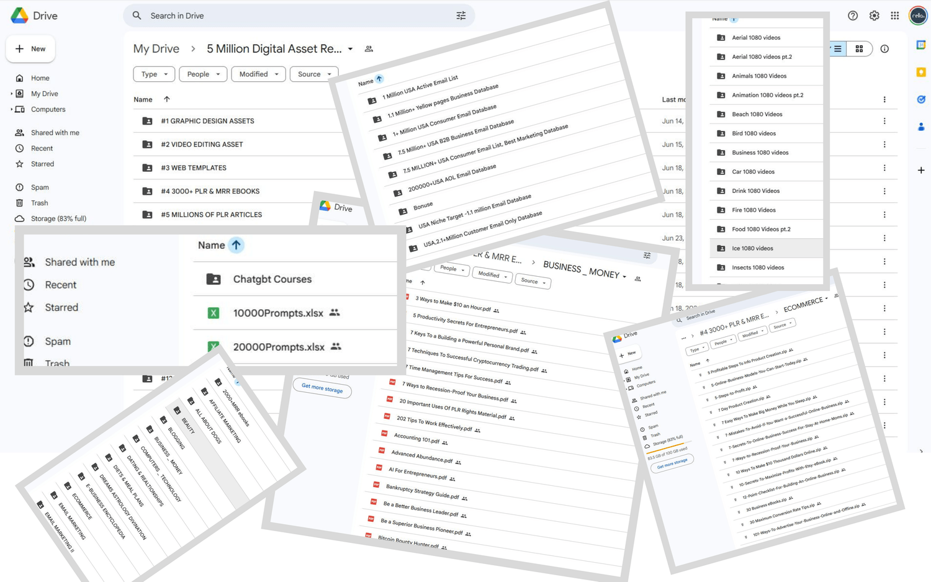Image resolution: width=931 pixels, height=582 pixels.
Task: Open Google Contacts in the side panel
Action: point(921,127)
